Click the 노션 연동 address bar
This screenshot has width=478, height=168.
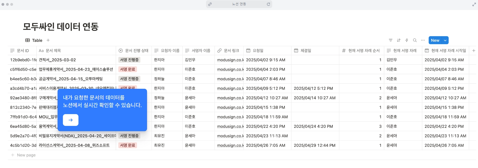coord(239,4)
